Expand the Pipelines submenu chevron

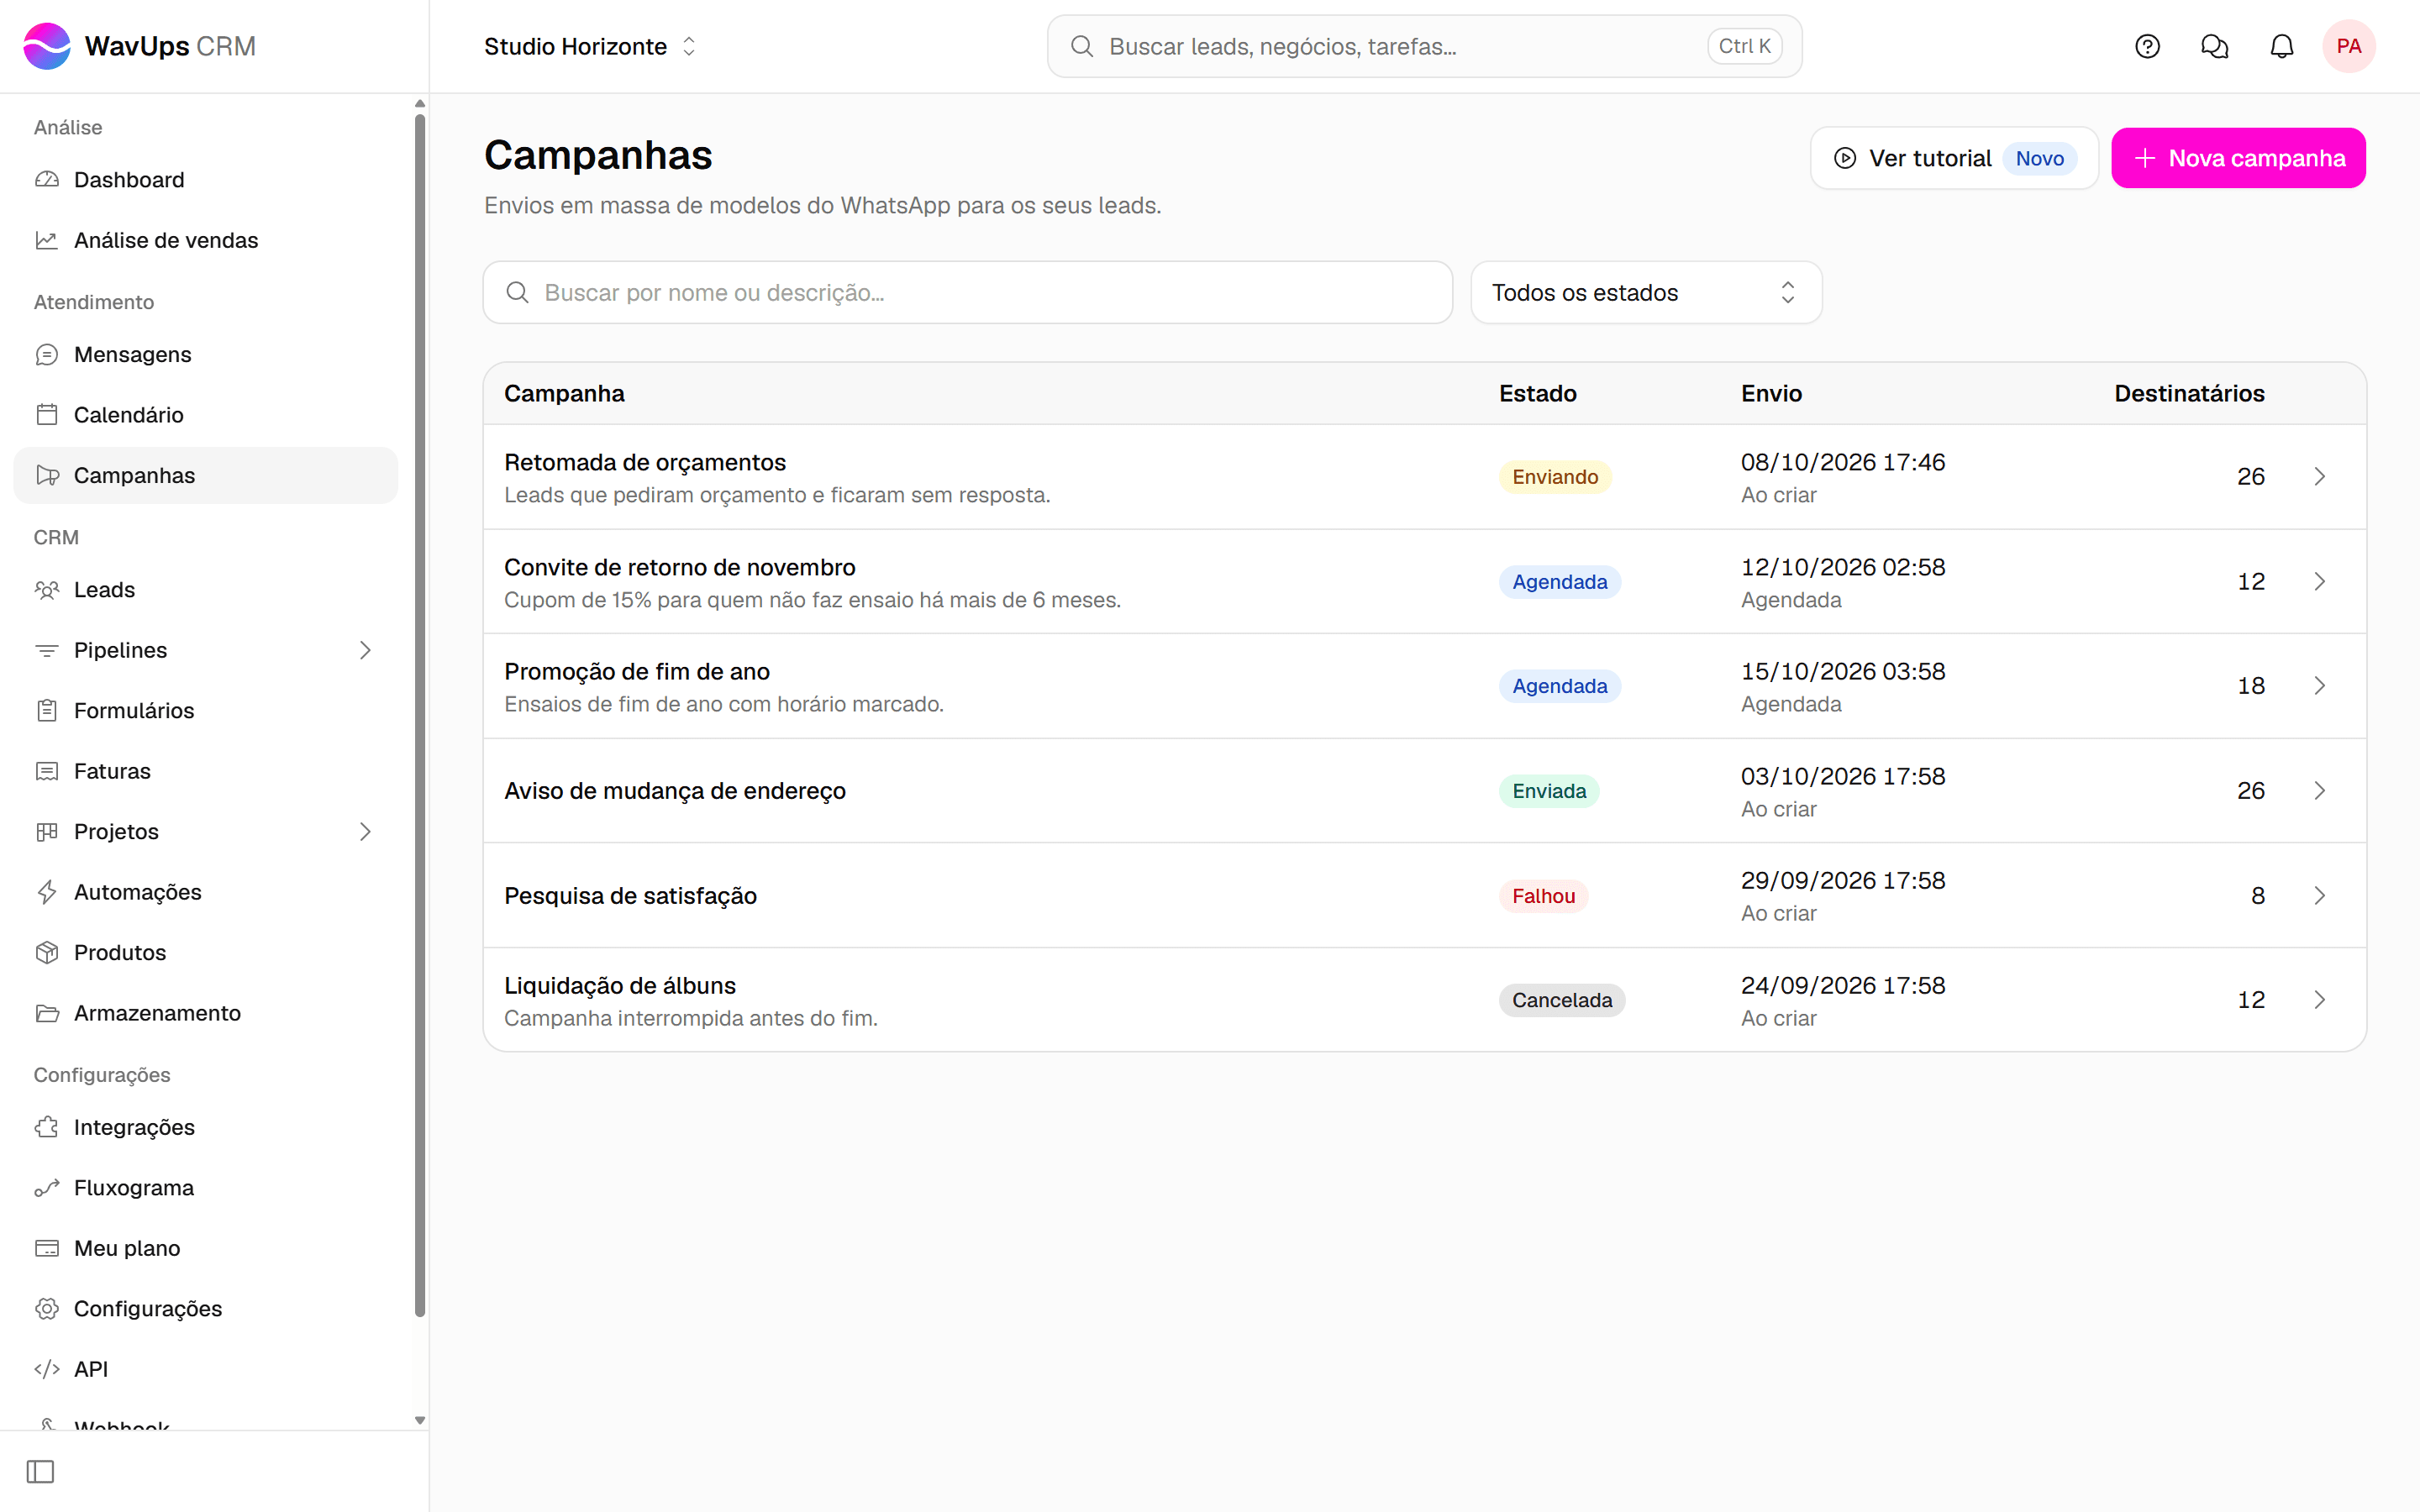[x=365, y=650]
